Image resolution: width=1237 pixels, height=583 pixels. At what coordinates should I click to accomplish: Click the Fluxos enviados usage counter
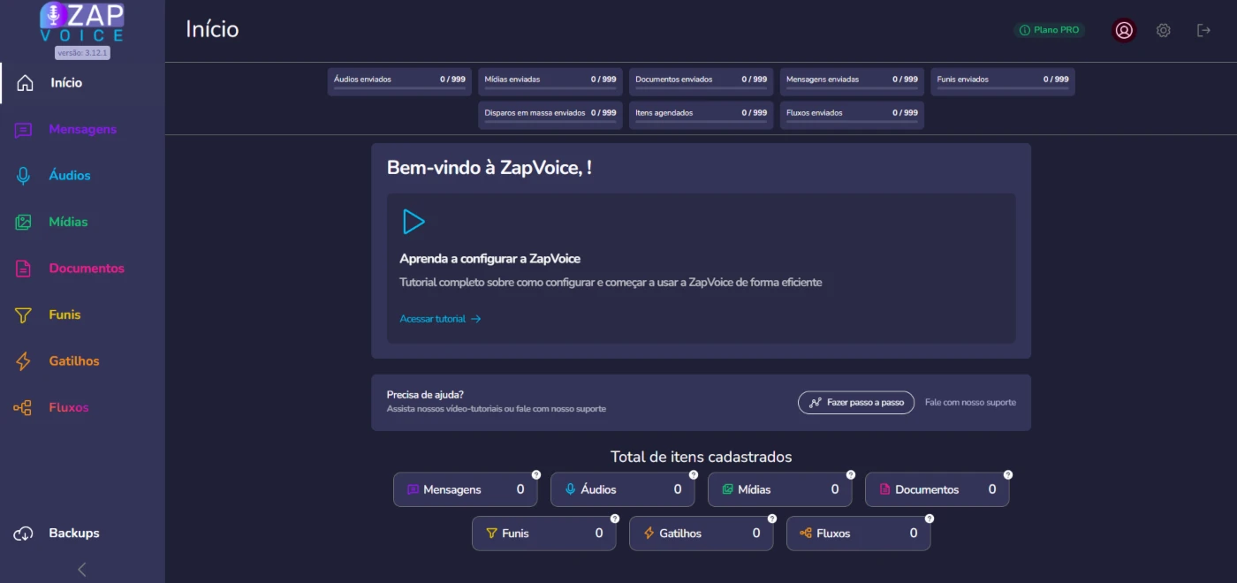coord(852,116)
